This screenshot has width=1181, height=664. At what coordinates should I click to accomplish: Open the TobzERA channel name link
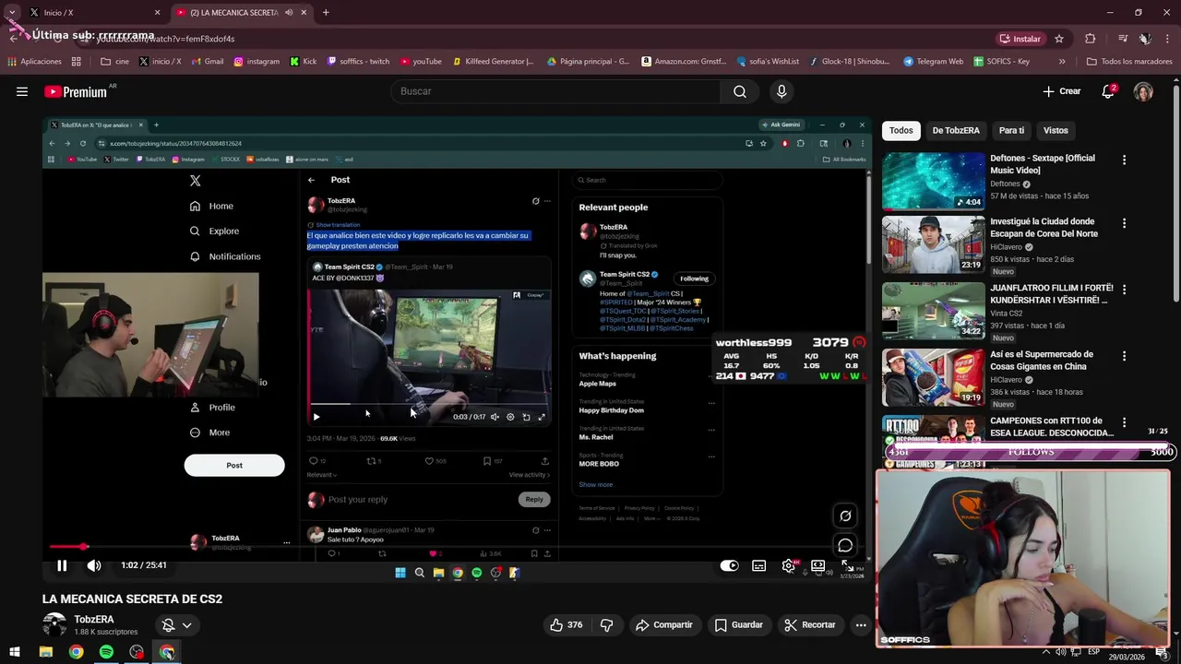pos(94,619)
